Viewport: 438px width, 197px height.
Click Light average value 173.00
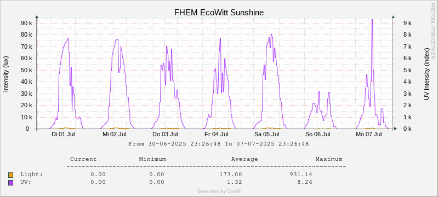pyautogui.click(x=231, y=175)
